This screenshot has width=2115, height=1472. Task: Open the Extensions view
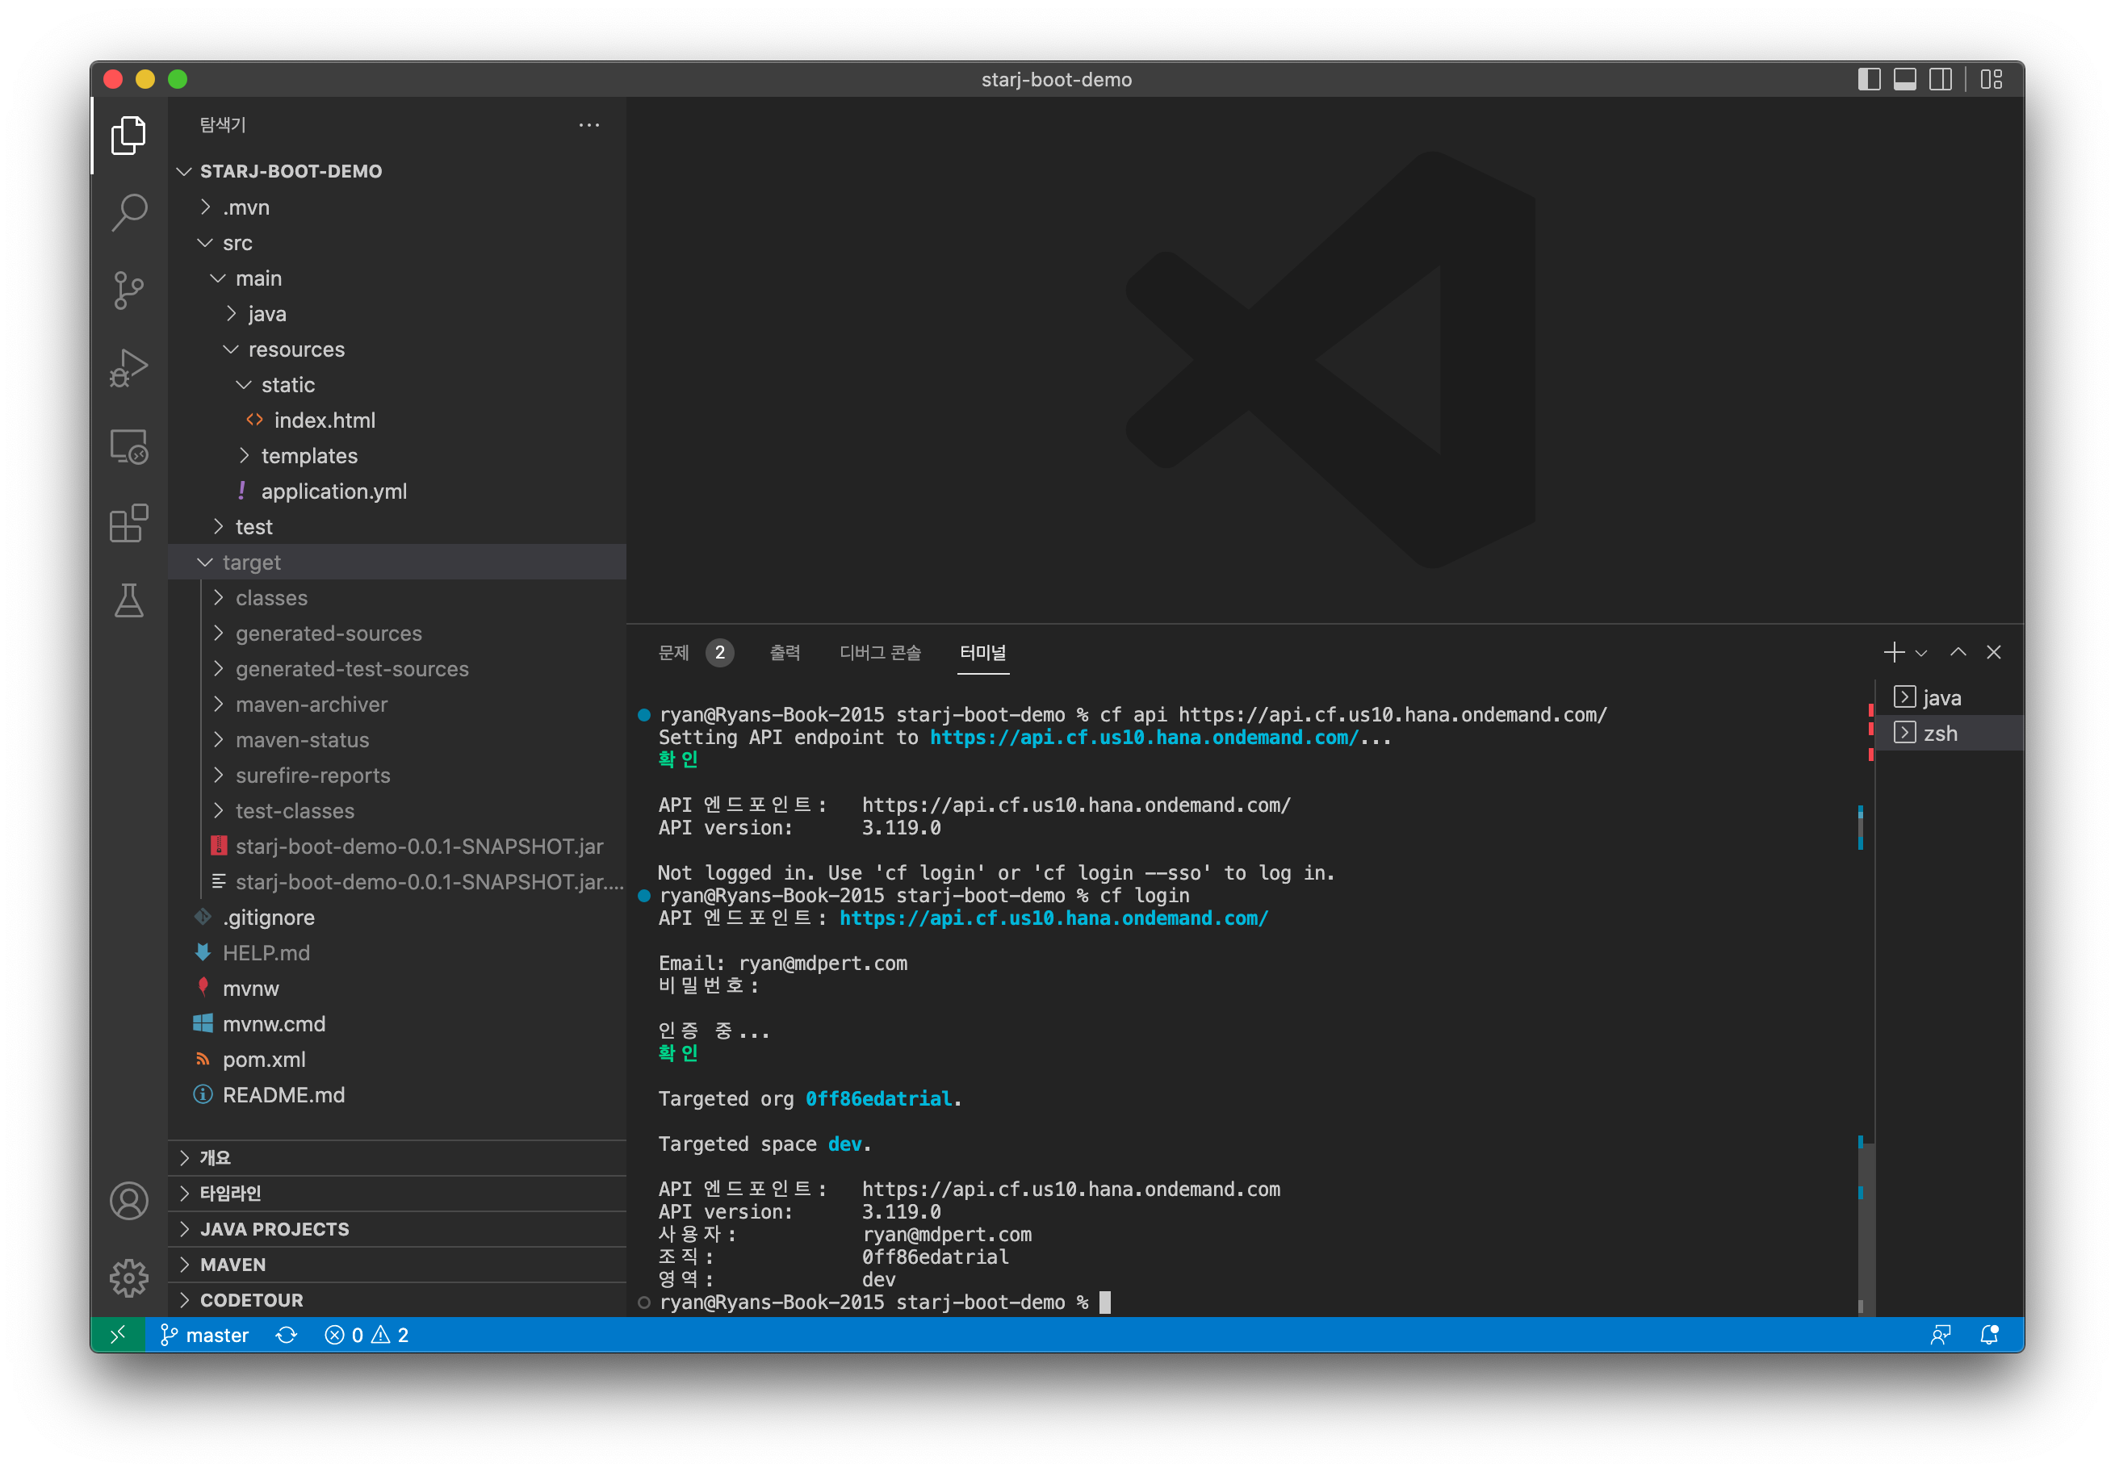click(x=129, y=523)
